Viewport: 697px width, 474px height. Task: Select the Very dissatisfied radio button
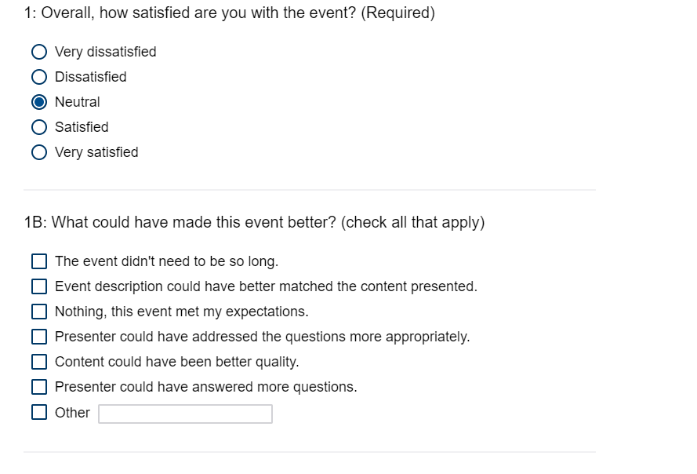(x=39, y=52)
